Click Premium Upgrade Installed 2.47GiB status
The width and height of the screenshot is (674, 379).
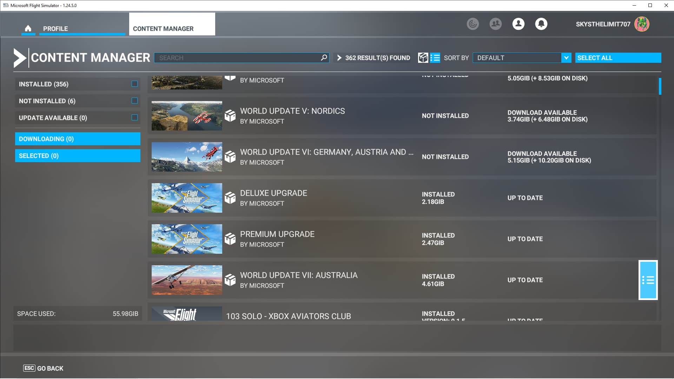pos(438,239)
